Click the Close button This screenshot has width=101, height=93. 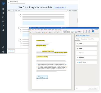click(11, 51)
